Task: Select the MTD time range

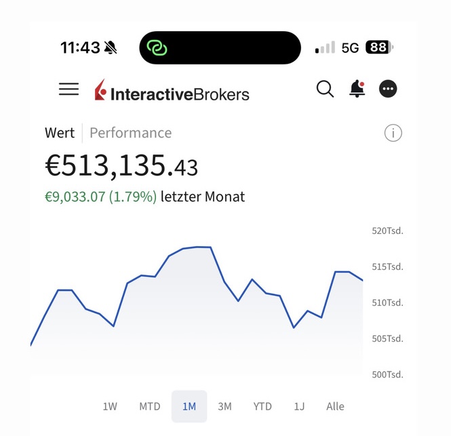Action: coord(150,407)
